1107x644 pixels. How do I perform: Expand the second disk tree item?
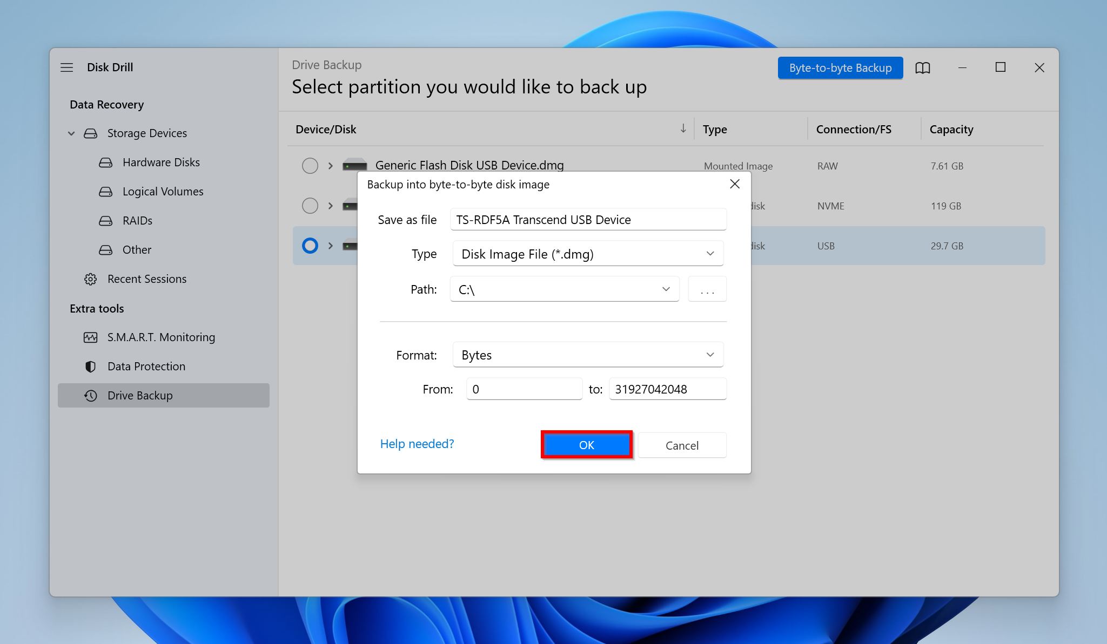coord(329,205)
